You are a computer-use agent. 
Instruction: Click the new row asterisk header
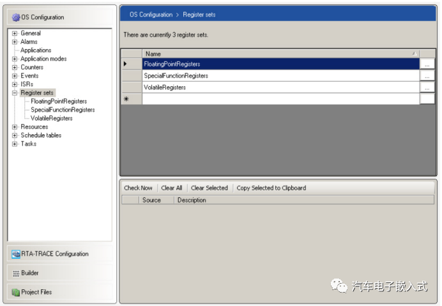click(132, 99)
